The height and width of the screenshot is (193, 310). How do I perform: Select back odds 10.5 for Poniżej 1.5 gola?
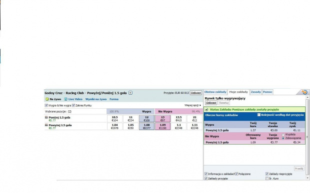[x=114, y=119]
